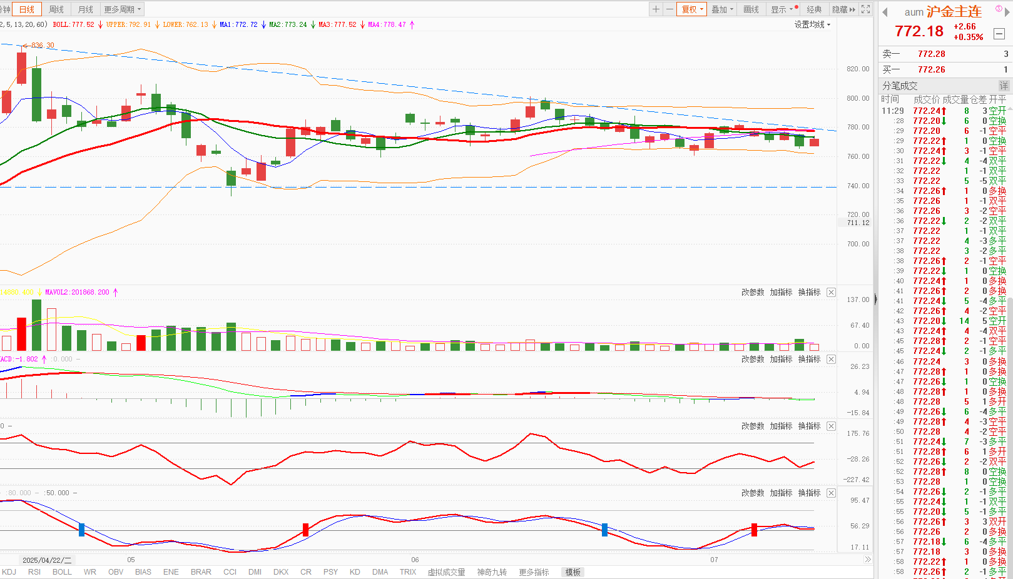Go to previous contract using left arrow

point(885,12)
